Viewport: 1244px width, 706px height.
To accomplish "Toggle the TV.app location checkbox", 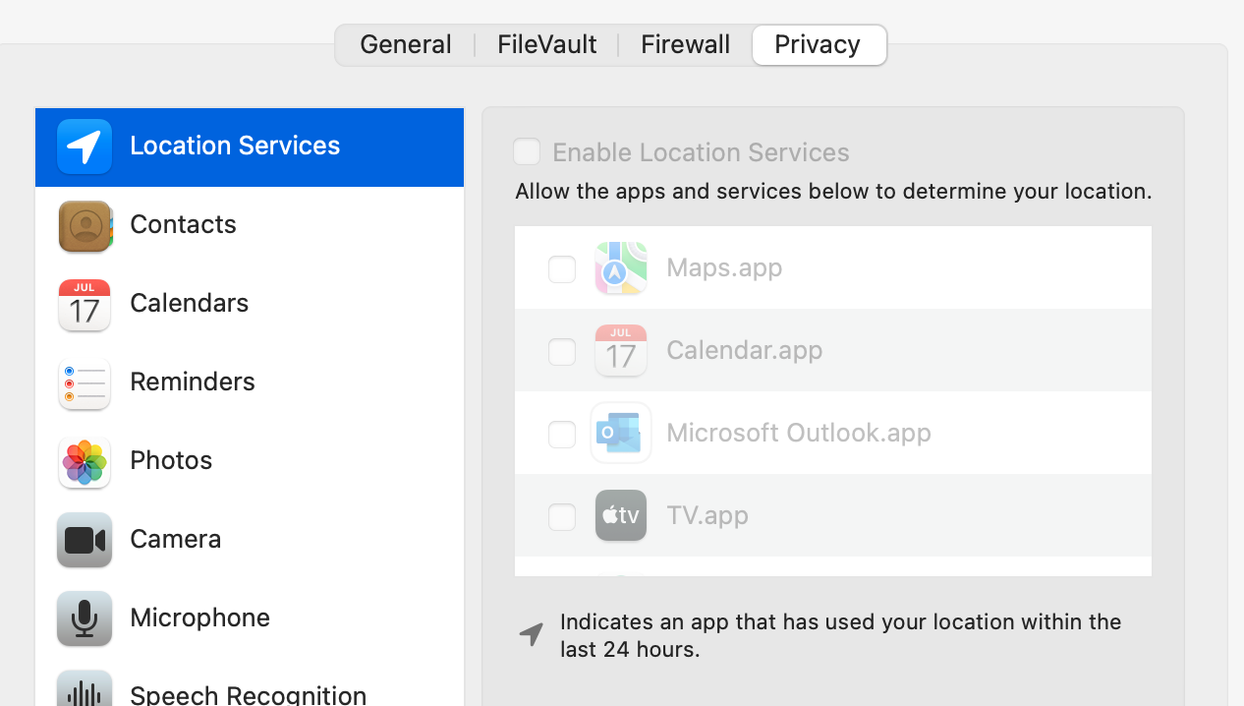I will [562, 516].
